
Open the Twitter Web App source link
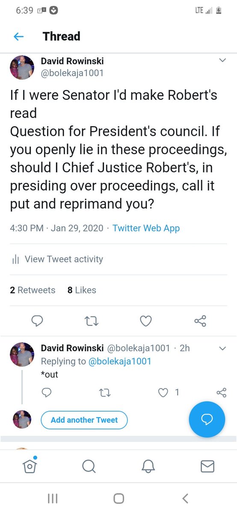[146, 228]
